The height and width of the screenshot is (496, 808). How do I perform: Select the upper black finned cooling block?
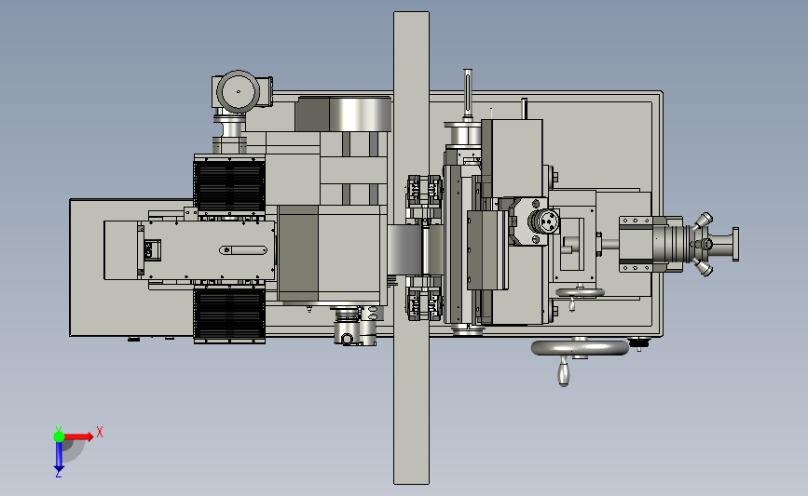(x=229, y=186)
